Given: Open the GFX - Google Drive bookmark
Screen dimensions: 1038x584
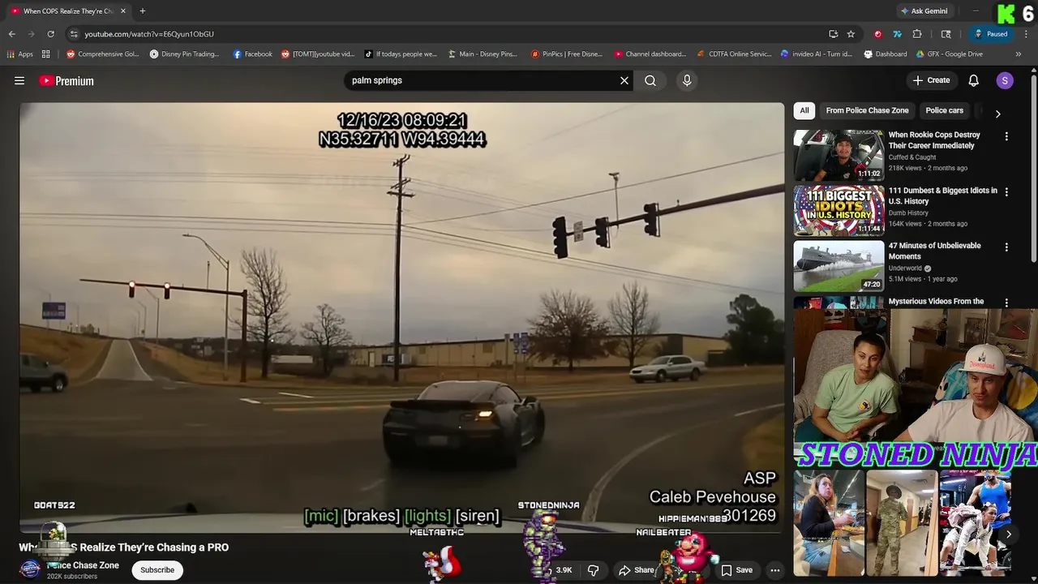Looking at the screenshot, I should [x=949, y=54].
